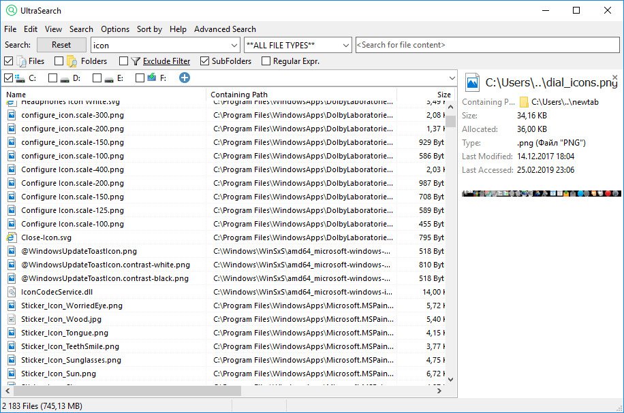Click the blue plus add-drive icon
This screenshot has height=413, width=624.
[184, 78]
